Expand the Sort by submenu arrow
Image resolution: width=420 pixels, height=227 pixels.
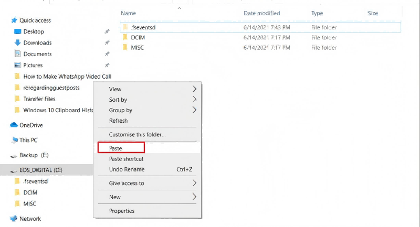194,100
